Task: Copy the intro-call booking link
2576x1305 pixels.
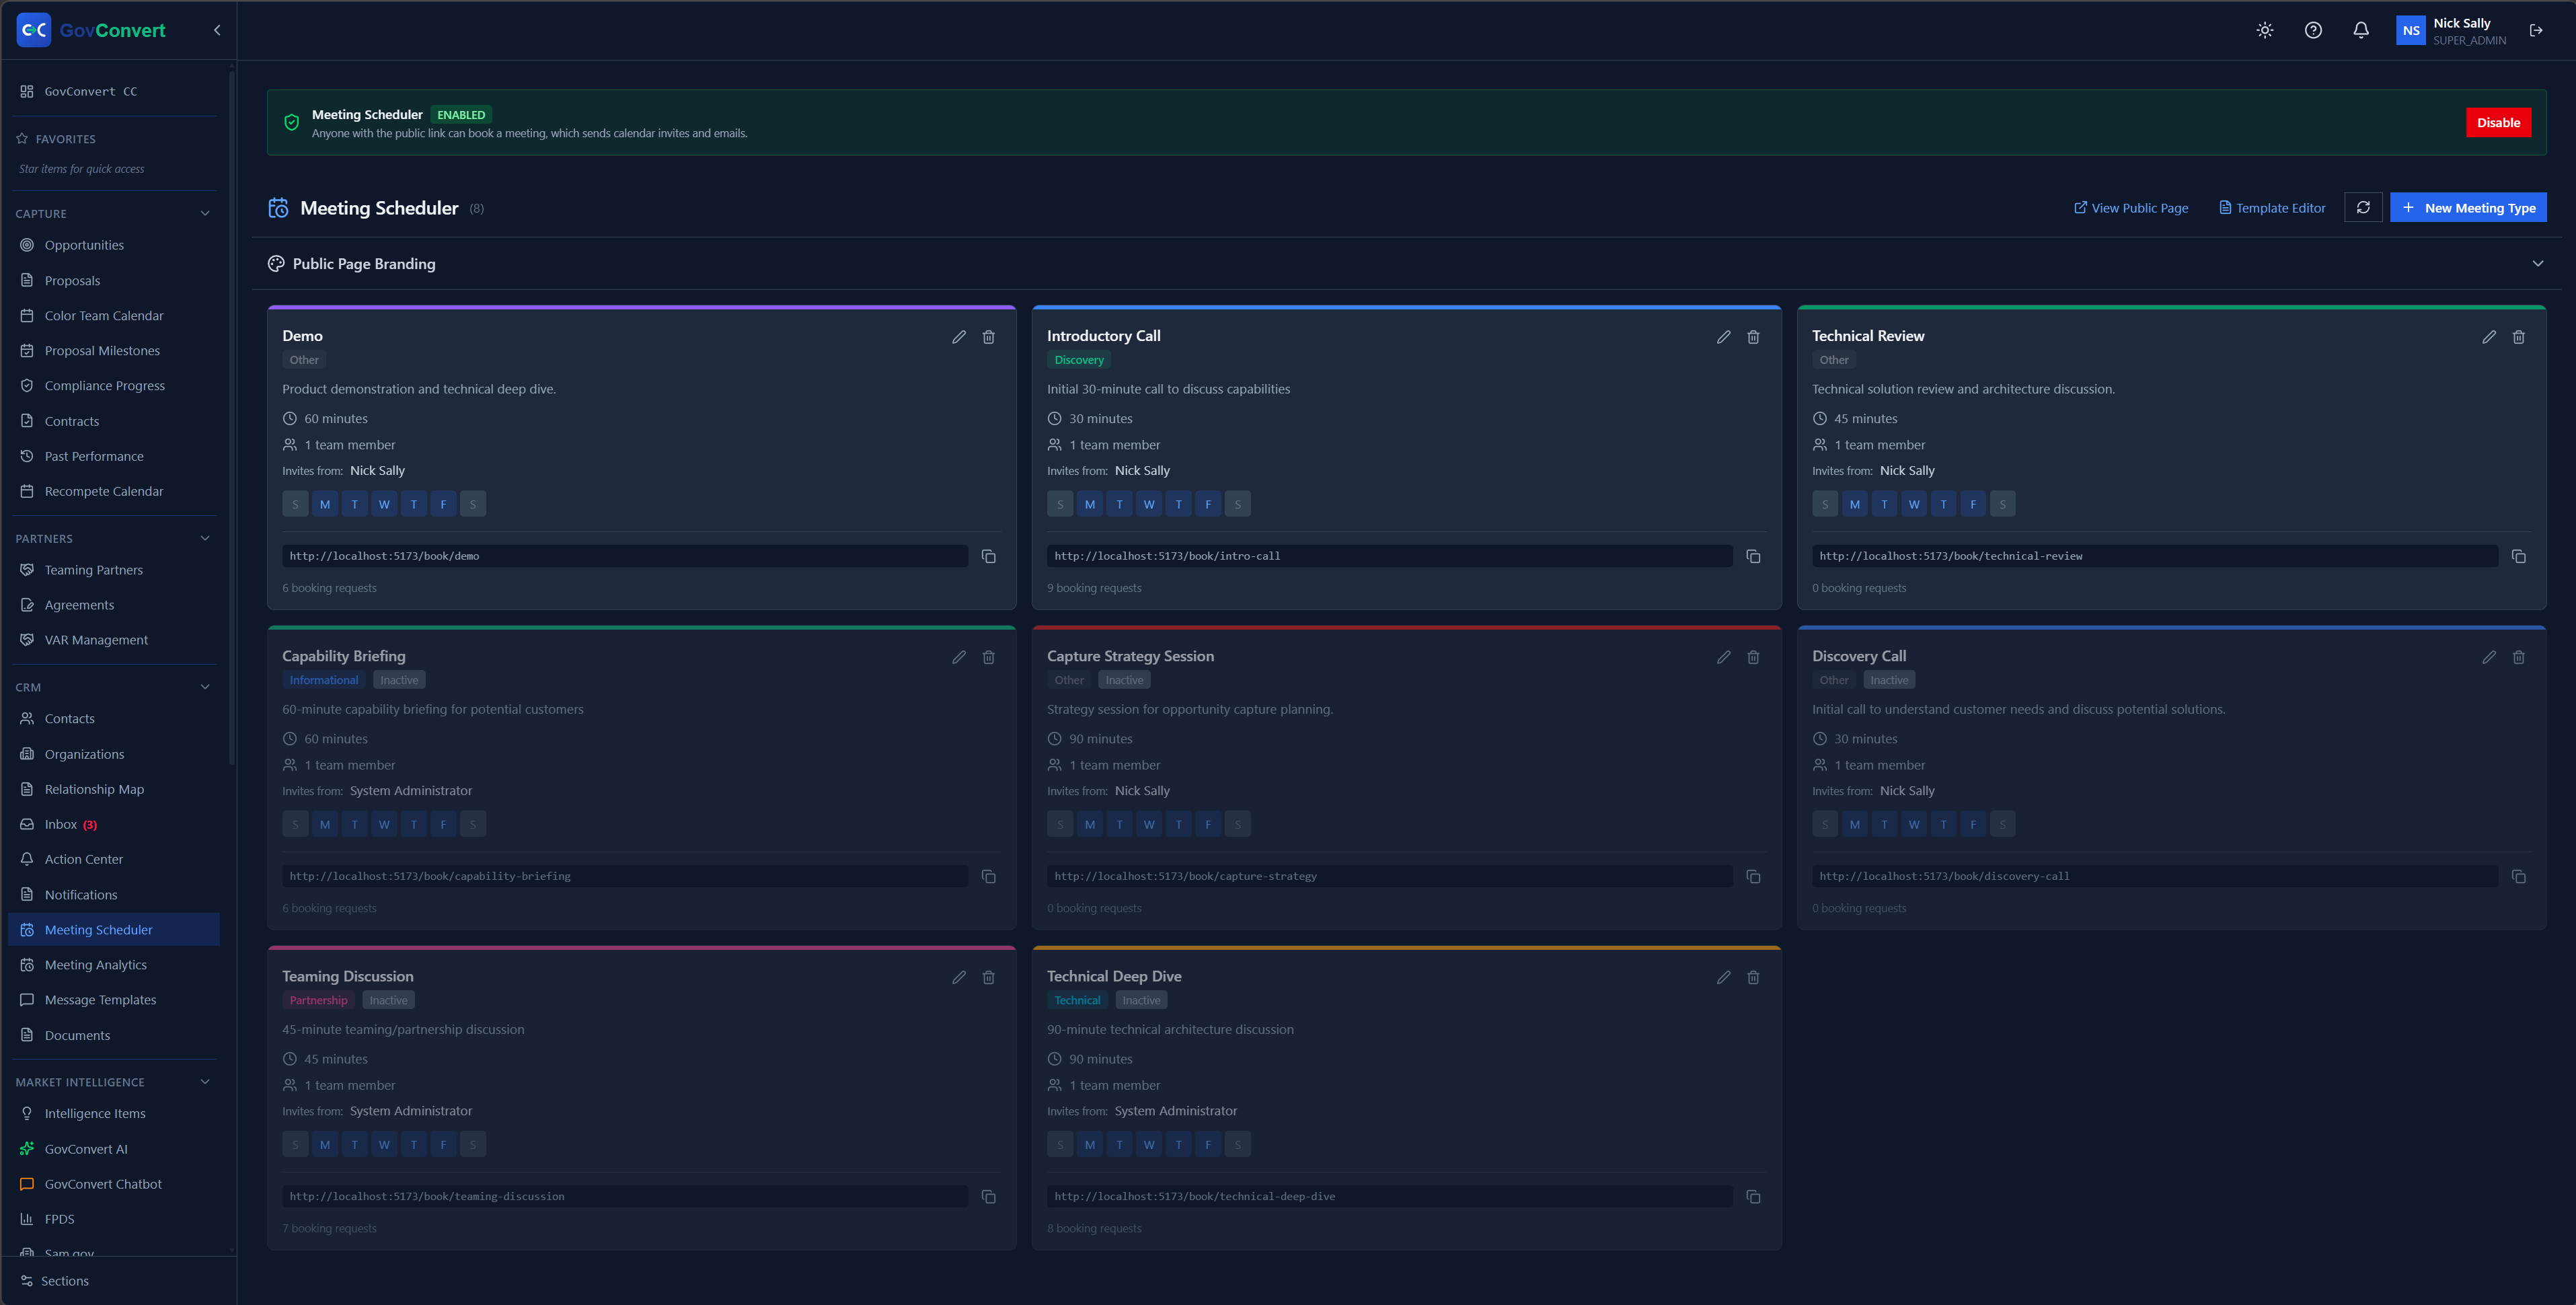Action: coord(1753,556)
